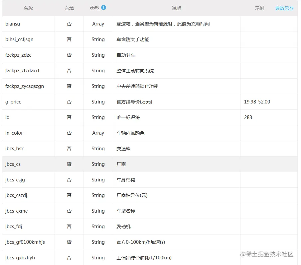The width and height of the screenshot is (301, 265).
Task: Click 否 in the biansu row
Action: click(x=69, y=24)
